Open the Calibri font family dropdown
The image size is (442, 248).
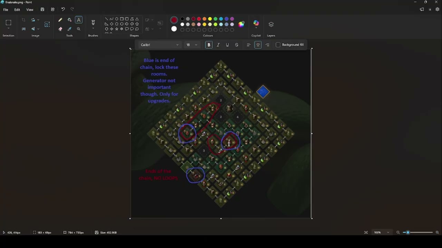pyautogui.click(x=160, y=45)
